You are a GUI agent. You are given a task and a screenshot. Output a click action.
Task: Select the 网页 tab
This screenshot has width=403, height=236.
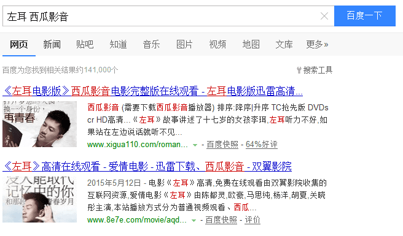pos(19,44)
